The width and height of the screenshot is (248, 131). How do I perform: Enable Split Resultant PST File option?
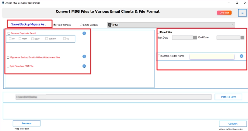coord(8,66)
